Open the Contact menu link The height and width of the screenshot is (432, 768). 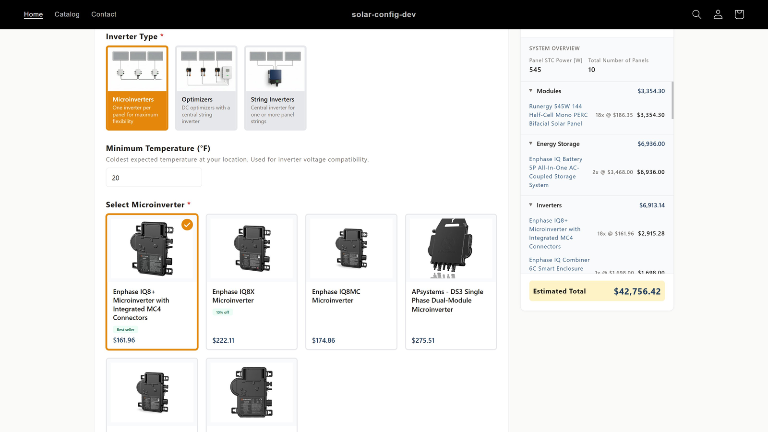104,14
